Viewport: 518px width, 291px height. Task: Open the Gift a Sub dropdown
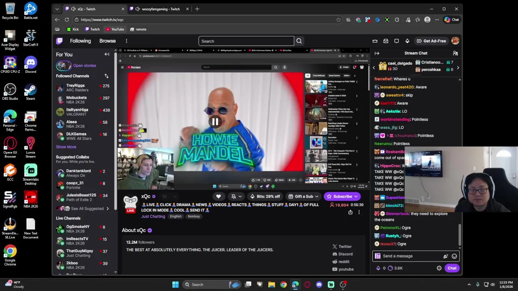[x=303, y=196]
